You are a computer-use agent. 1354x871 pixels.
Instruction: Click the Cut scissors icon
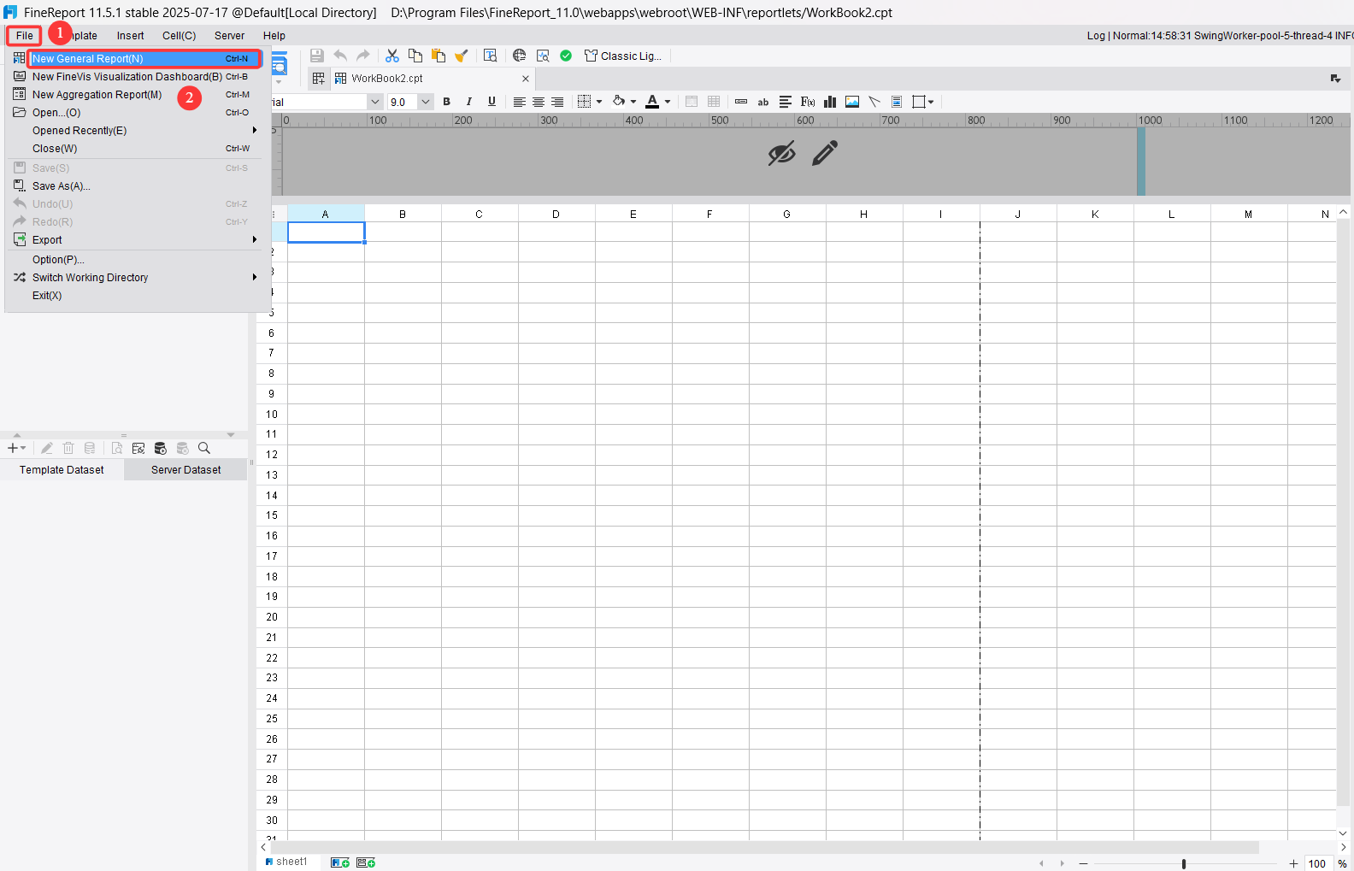pos(392,56)
